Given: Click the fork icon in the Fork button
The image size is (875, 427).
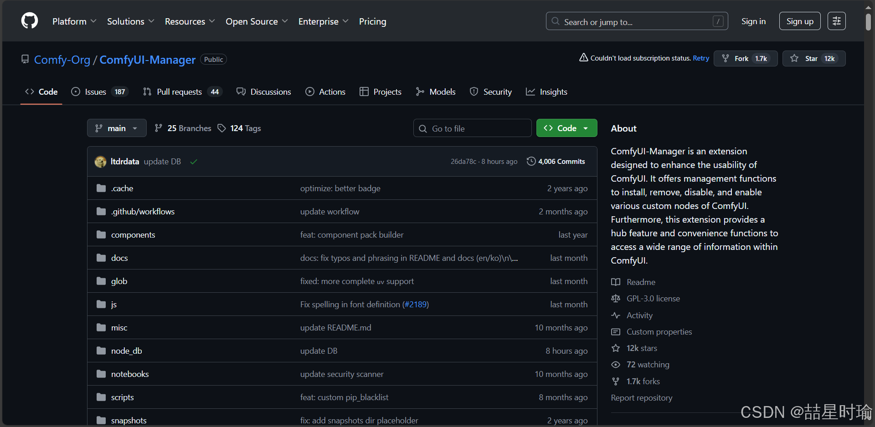Looking at the screenshot, I should (726, 58).
